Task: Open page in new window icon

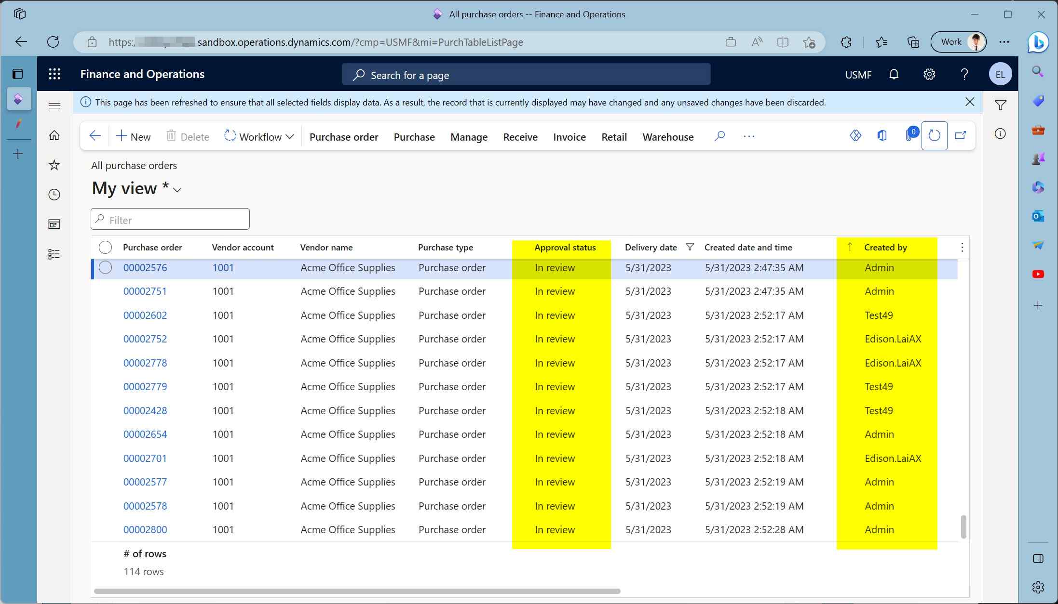Action: [961, 136]
